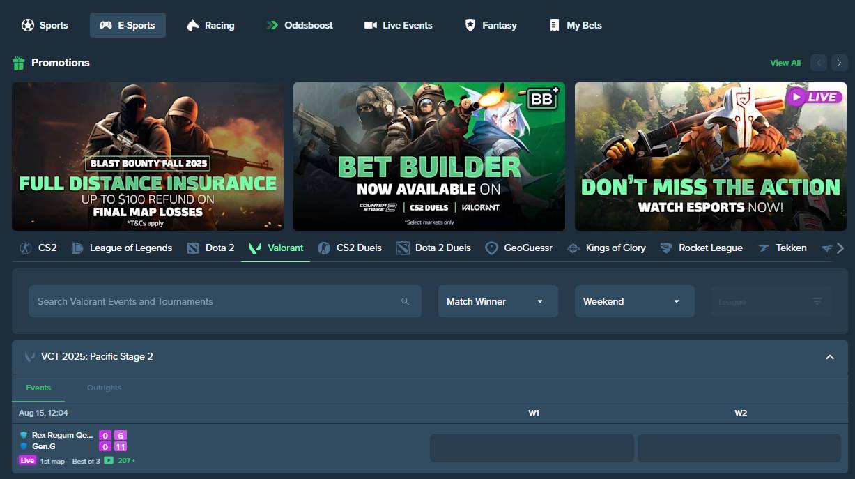
Task: Show previous promotions with left arrow
Action: (x=819, y=63)
